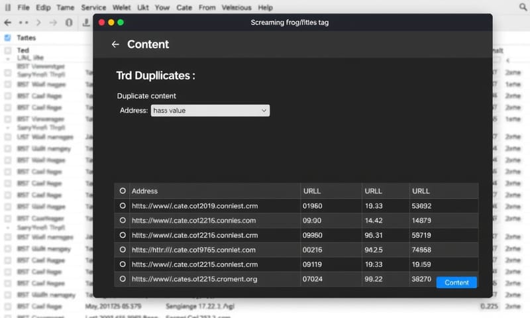Uncheck the Tattes checkbox
The image size is (530, 318).
[x=7, y=38]
